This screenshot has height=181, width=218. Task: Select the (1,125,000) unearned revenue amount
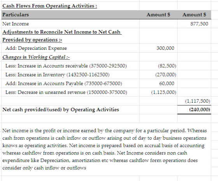tap(163, 92)
